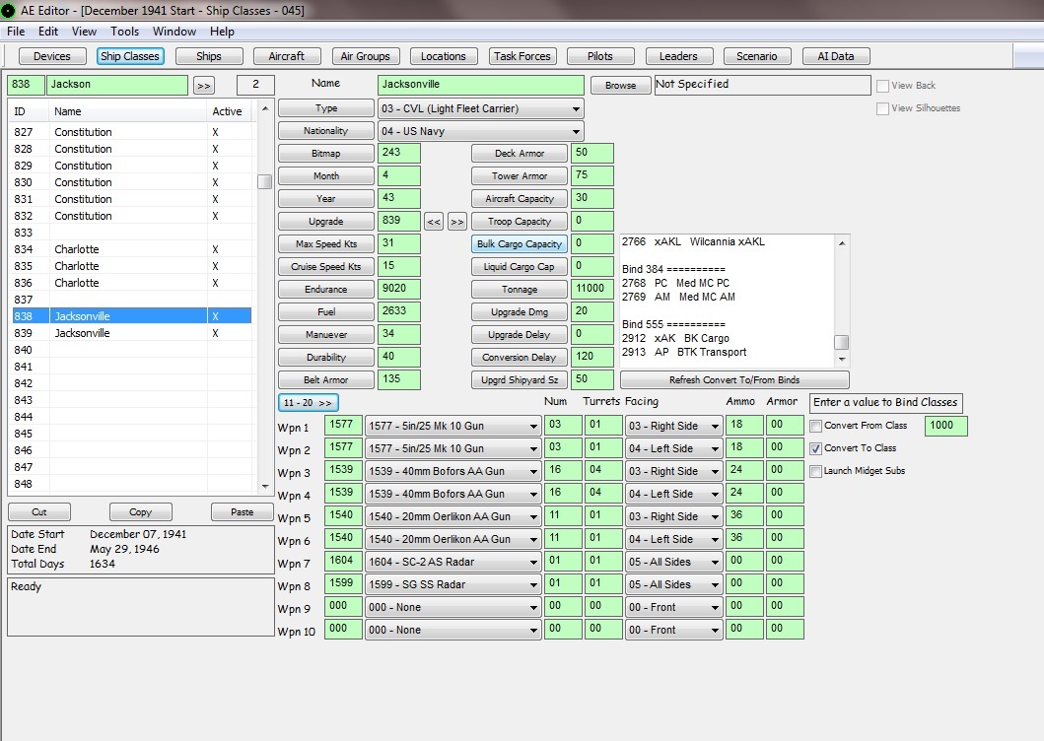Image resolution: width=1044 pixels, height=741 pixels.
Task: Open the Edit menu
Action: point(48,32)
